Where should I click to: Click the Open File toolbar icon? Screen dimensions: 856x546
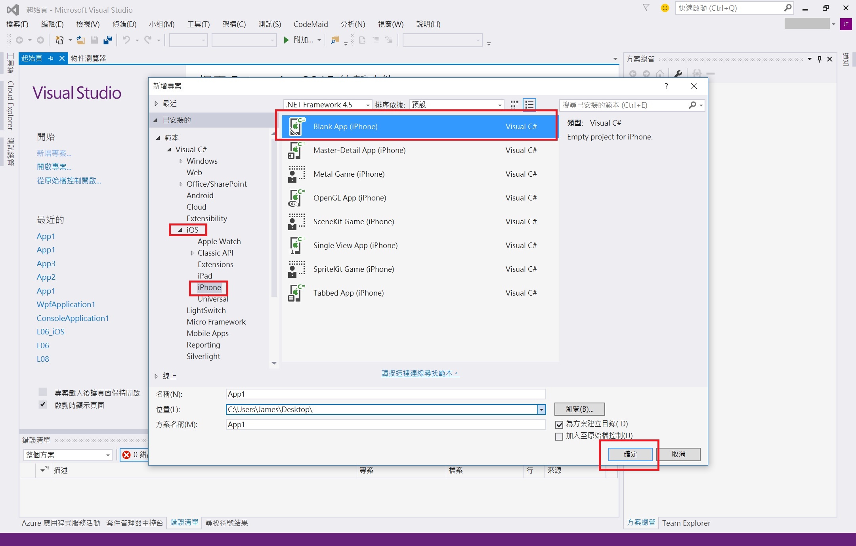(81, 40)
